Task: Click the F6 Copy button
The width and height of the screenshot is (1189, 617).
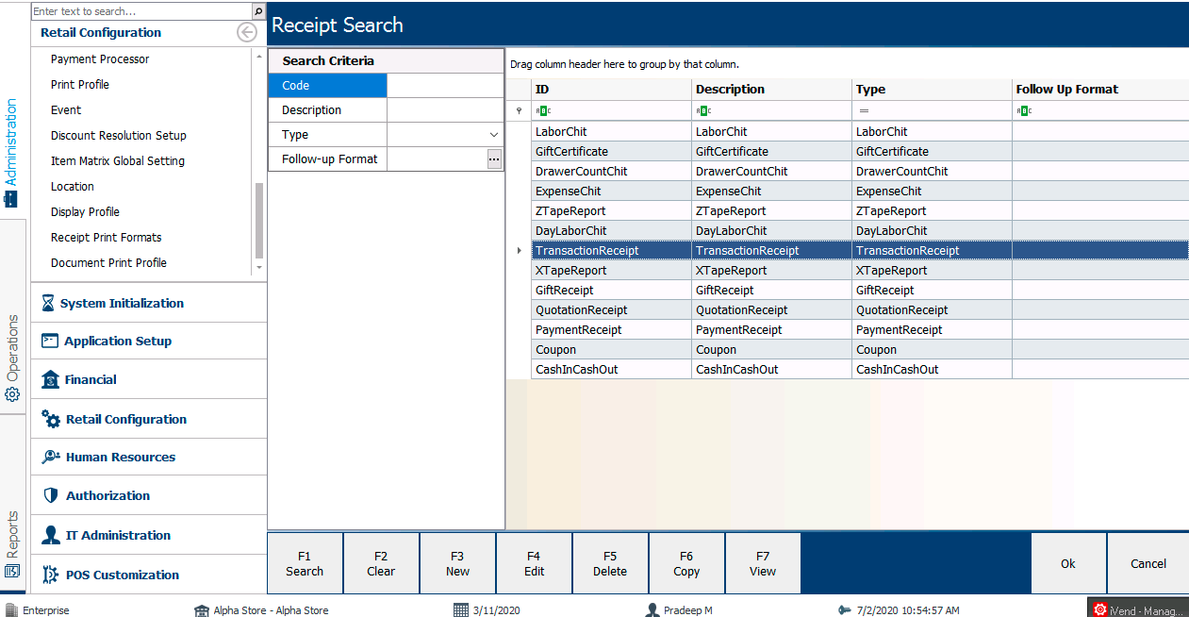Action: pyautogui.click(x=686, y=563)
